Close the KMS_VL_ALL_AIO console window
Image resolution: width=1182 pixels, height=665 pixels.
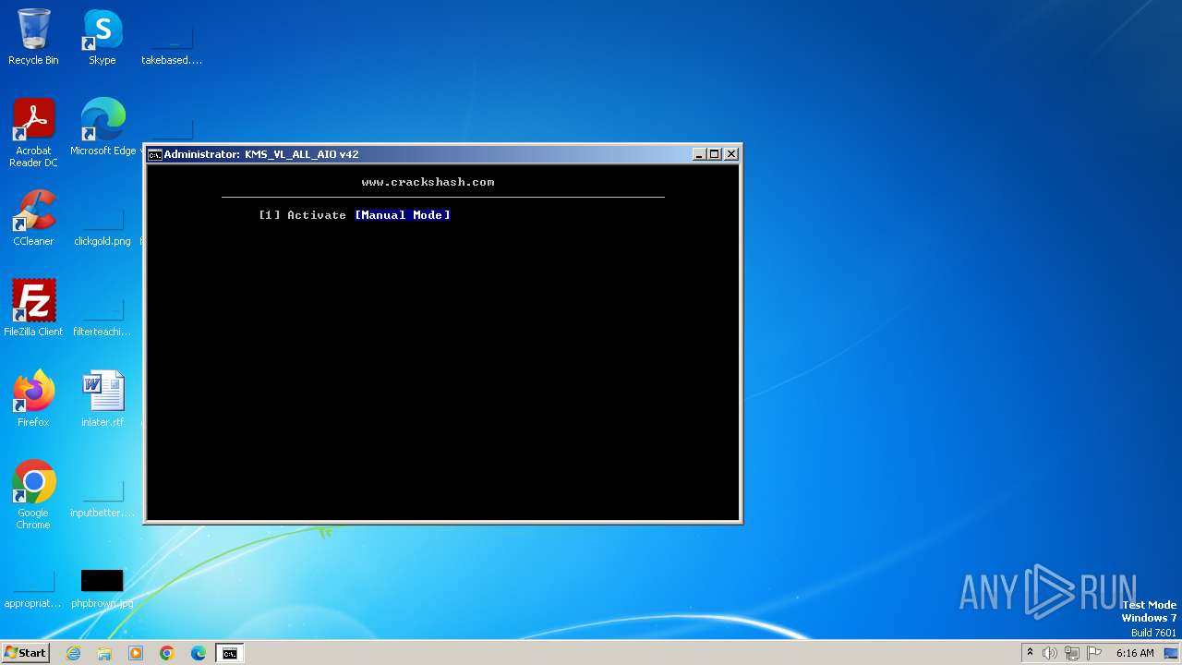pyautogui.click(x=731, y=154)
